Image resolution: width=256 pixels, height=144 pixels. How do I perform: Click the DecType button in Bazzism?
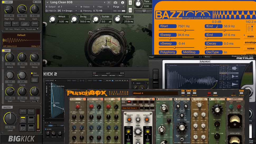tap(214, 52)
